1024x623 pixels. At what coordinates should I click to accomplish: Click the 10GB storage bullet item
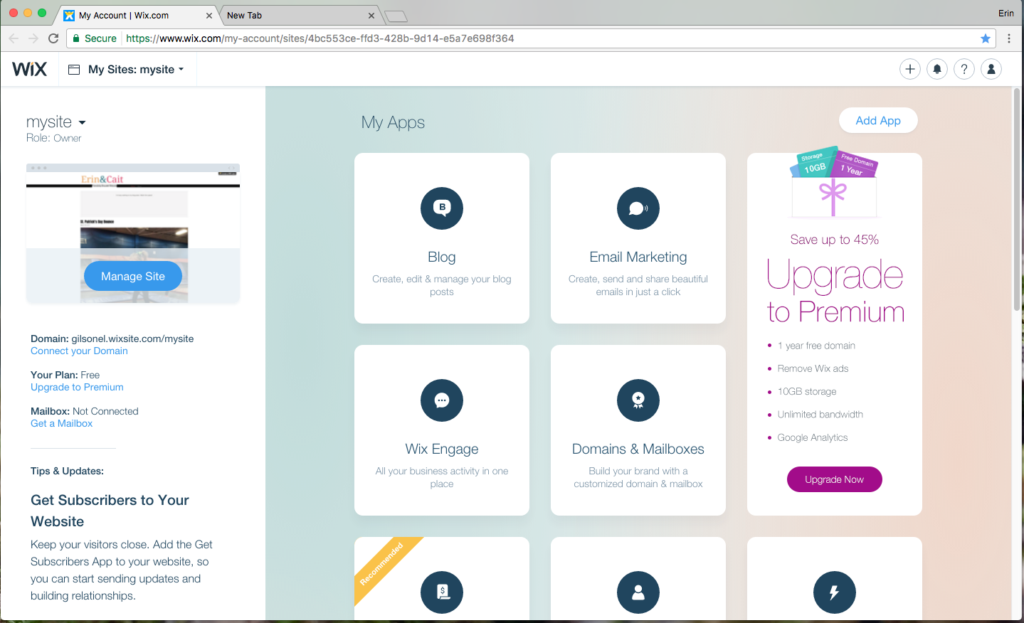click(807, 391)
